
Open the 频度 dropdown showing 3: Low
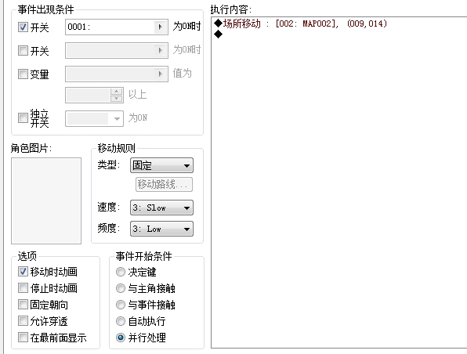161,229
